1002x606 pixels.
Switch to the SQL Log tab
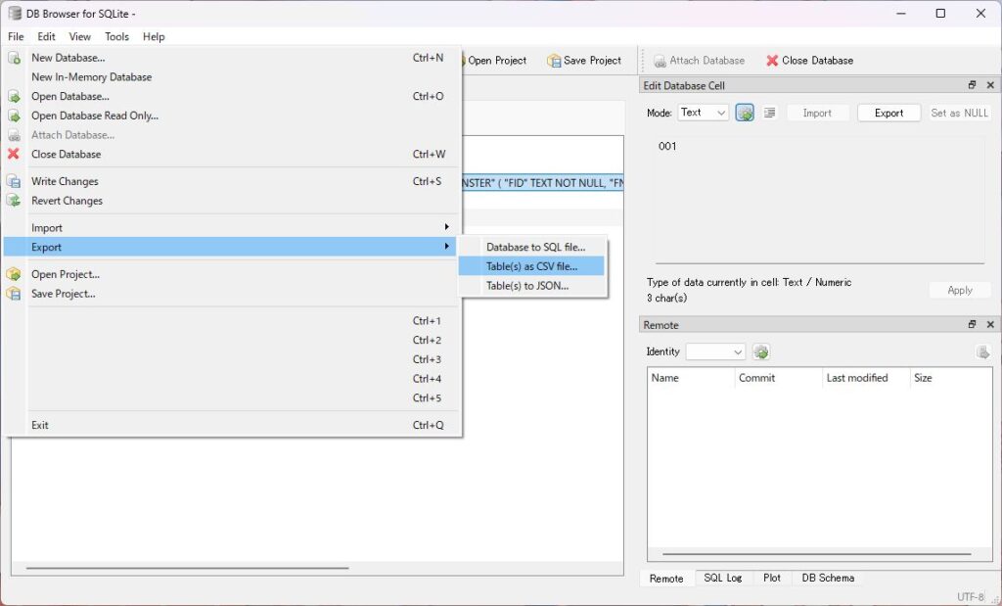[722, 579]
